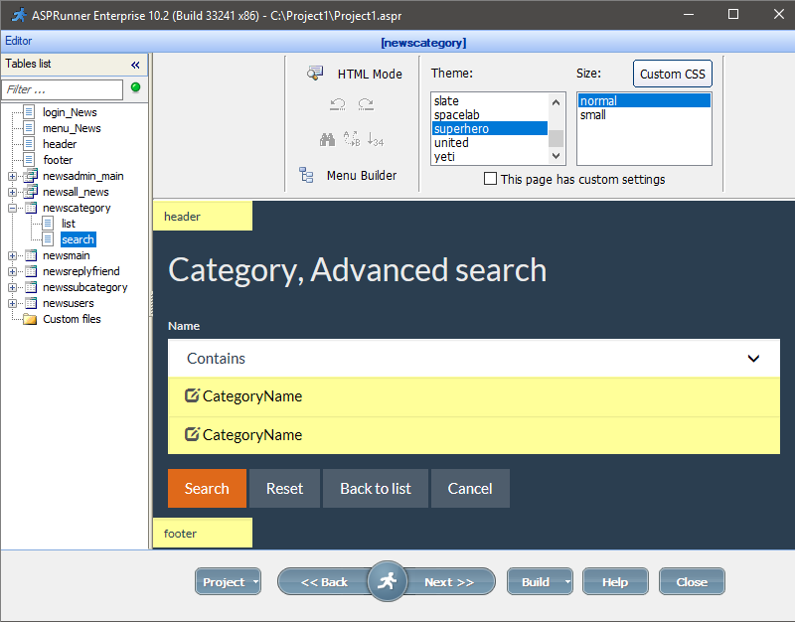Open the Custom files folder
The image size is (795, 622).
(72, 319)
